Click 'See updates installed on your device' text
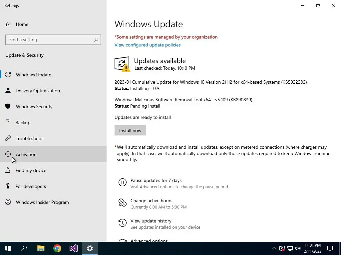 [165, 227]
